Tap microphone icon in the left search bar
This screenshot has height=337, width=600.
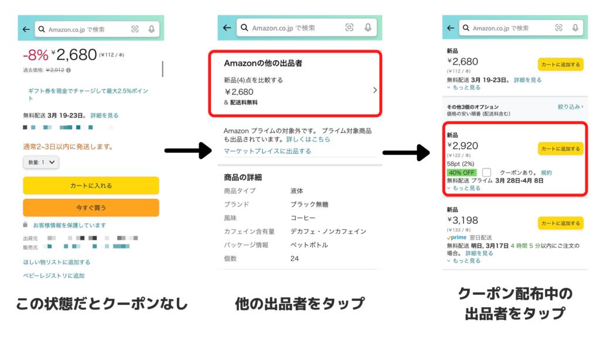152,29
